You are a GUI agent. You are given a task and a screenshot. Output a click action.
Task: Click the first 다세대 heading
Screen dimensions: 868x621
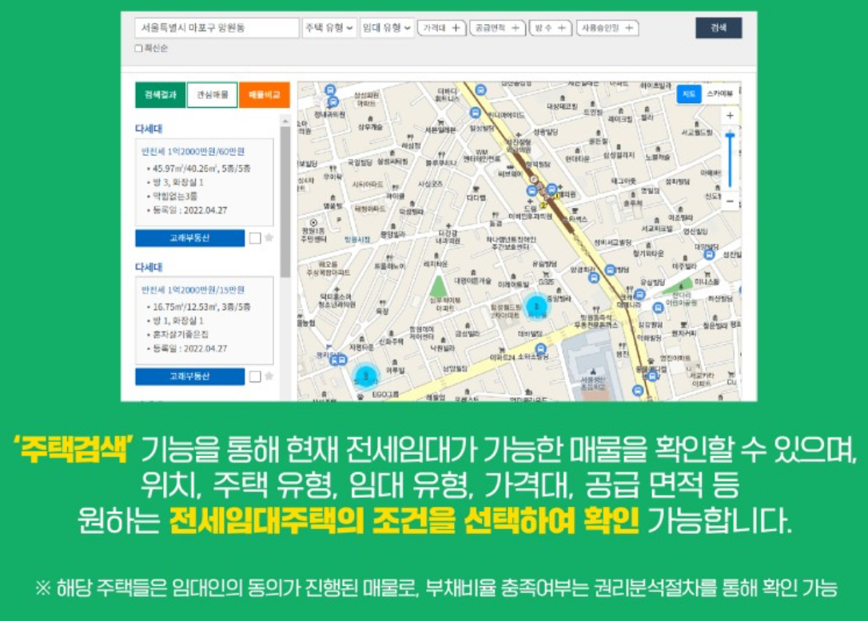point(149,129)
